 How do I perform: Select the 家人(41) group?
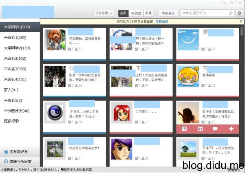20,90
